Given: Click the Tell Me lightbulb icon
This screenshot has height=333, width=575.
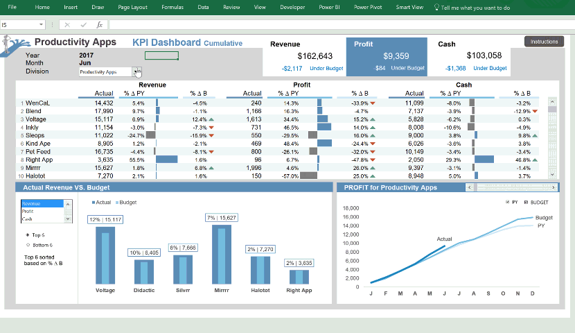Looking at the screenshot, I should 436,8.
